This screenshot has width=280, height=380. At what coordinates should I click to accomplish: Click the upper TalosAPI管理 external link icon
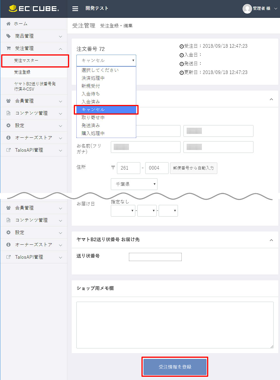pyautogui.click(x=8, y=150)
